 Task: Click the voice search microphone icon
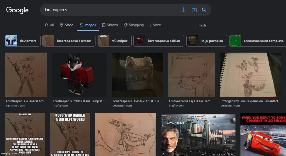184,10
